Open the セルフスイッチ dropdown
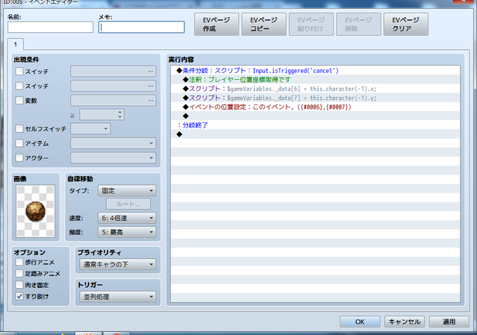The height and width of the screenshot is (335, 477). click(90, 128)
